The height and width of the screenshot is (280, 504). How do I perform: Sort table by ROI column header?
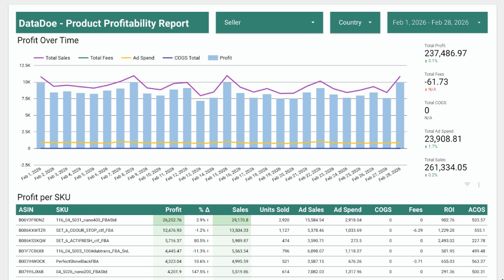tap(449, 210)
